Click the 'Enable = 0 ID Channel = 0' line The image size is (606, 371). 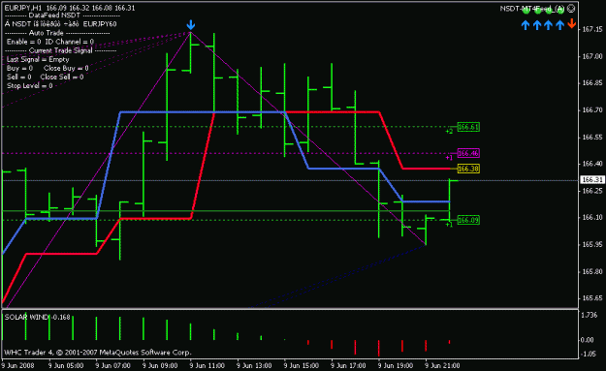tap(49, 42)
